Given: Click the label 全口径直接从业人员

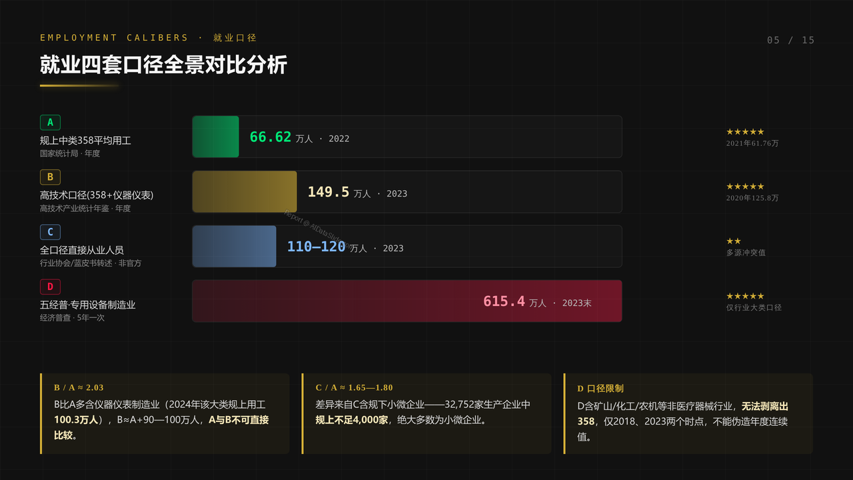Looking at the screenshot, I should 82,250.
